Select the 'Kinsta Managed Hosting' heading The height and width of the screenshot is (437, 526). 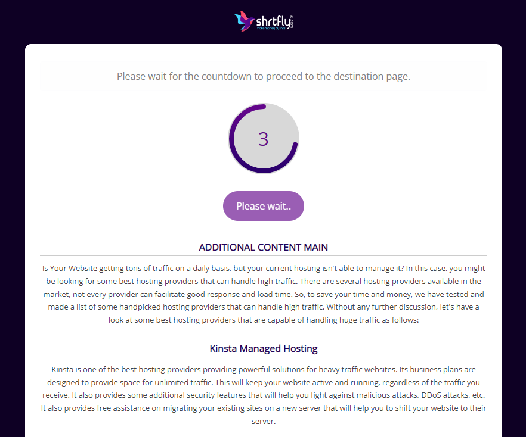(264, 349)
